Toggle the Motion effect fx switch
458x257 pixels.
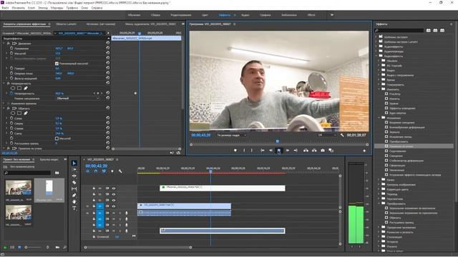click(x=9, y=43)
